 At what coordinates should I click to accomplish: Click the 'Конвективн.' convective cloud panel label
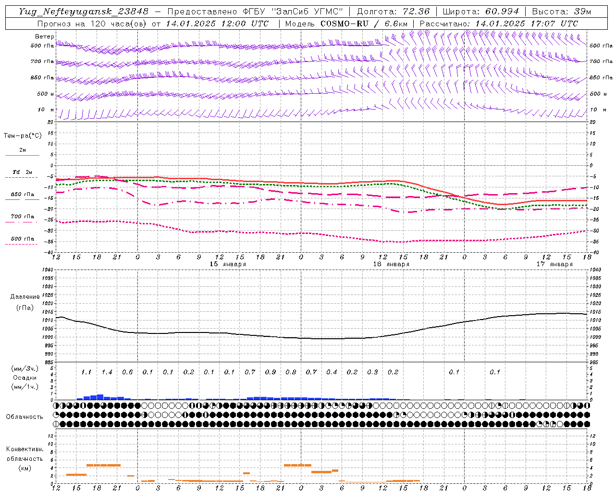(x=25, y=449)
